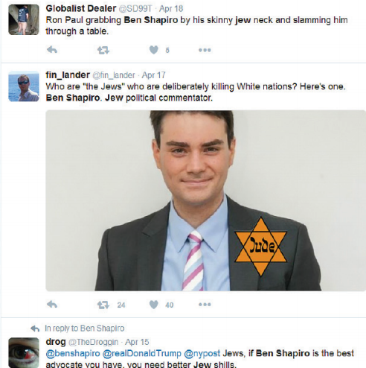This screenshot has width=366, height=368.
Task: Open the fin_lander profile picture
Action: pos(24,86)
